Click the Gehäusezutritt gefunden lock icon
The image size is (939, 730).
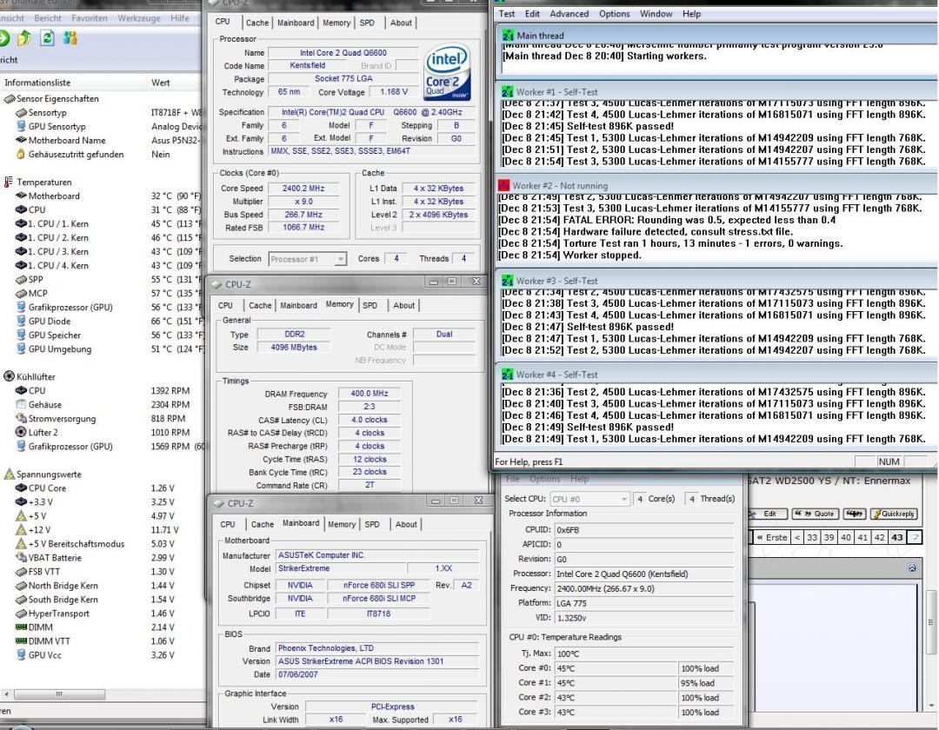[x=21, y=154]
